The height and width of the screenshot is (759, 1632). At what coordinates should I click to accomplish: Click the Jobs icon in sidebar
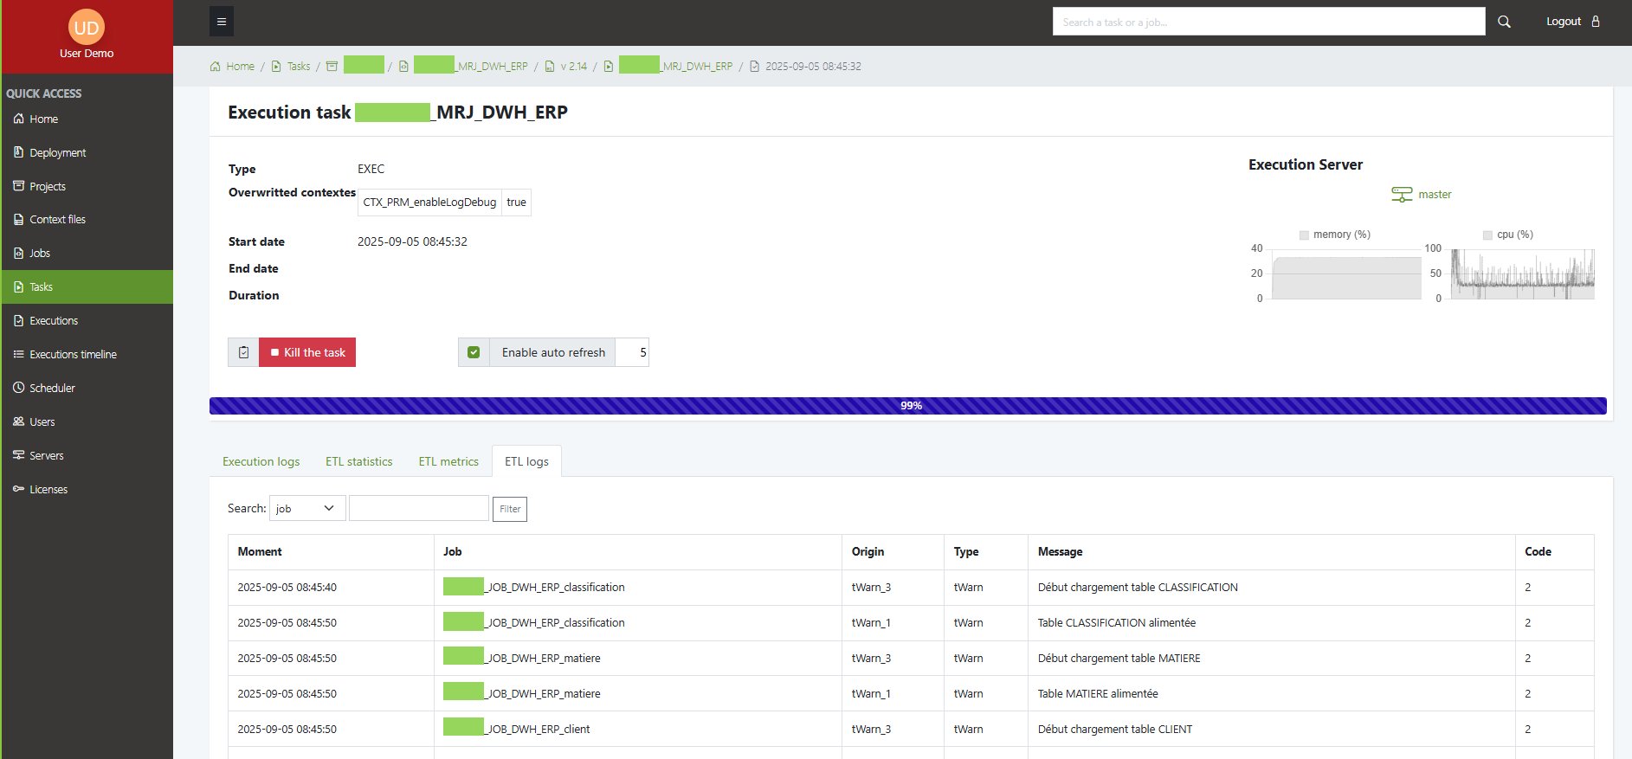(18, 254)
